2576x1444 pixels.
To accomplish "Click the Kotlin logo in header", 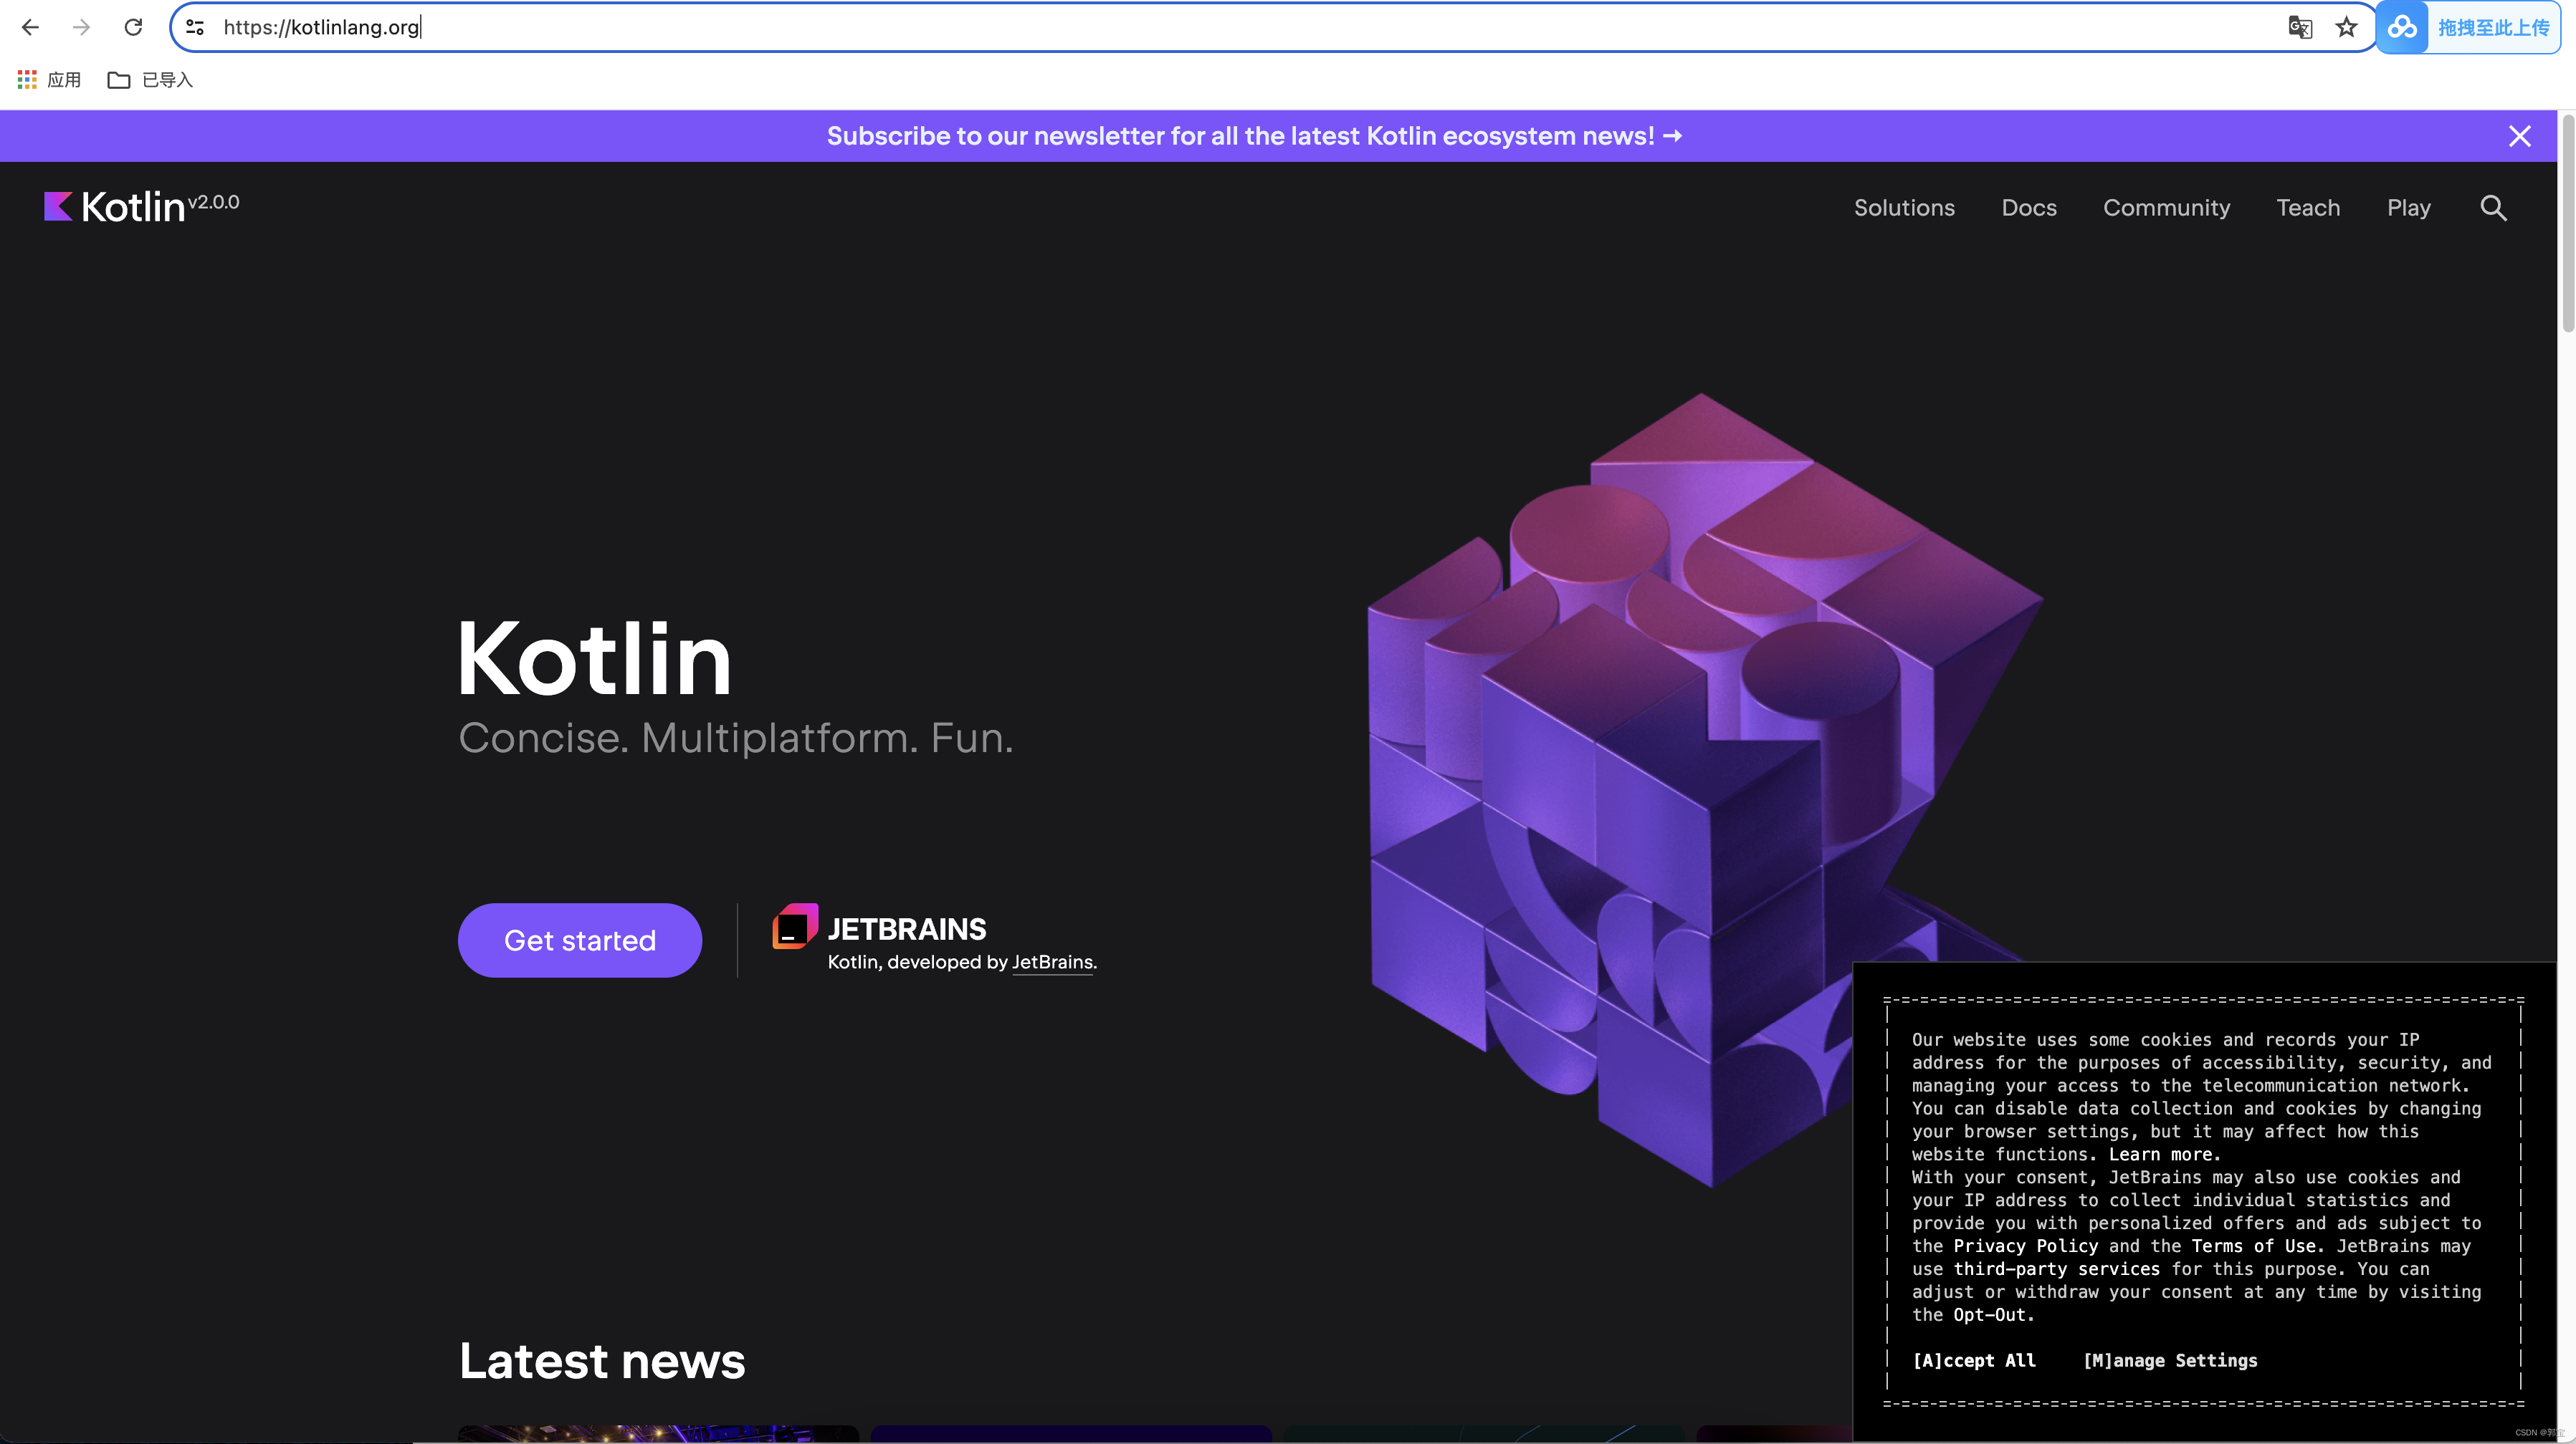I will [x=115, y=207].
